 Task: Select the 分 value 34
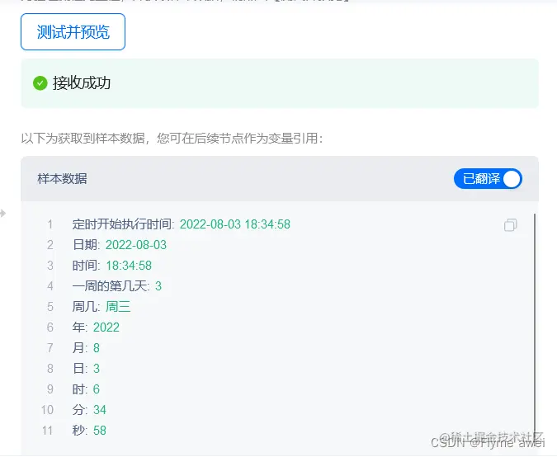100,410
